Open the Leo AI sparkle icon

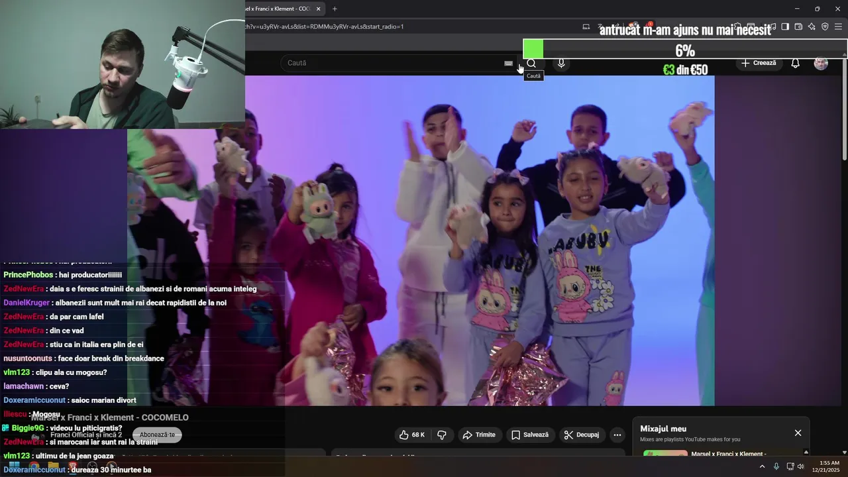(812, 26)
